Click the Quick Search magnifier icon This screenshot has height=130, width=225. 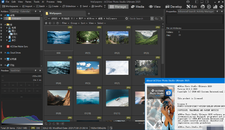point(156,19)
